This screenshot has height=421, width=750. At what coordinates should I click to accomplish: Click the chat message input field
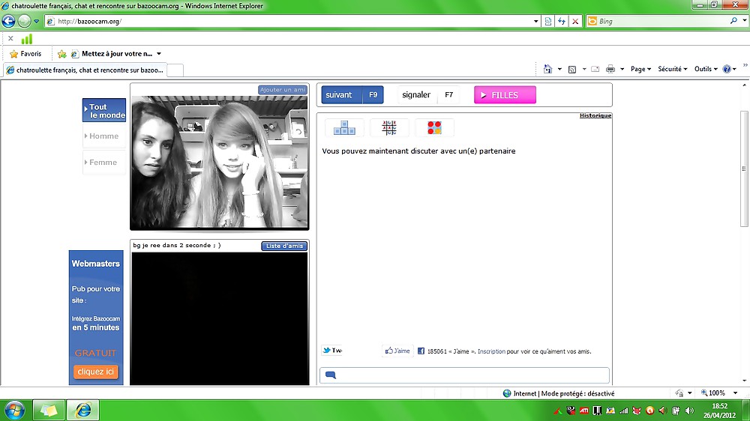click(464, 375)
